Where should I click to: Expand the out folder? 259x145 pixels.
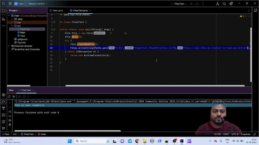click(x=12, y=23)
